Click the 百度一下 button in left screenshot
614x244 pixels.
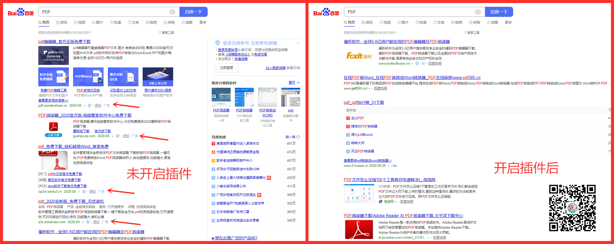[x=194, y=12]
